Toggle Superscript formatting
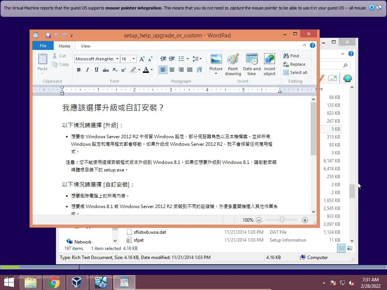 point(124,70)
